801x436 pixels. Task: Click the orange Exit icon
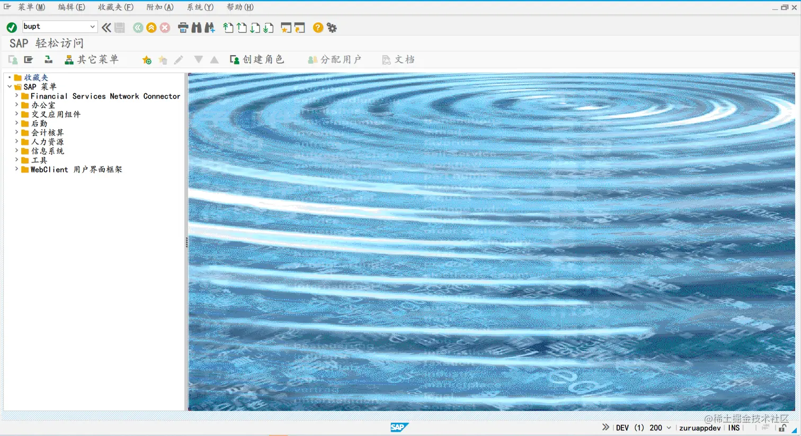click(x=152, y=28)
